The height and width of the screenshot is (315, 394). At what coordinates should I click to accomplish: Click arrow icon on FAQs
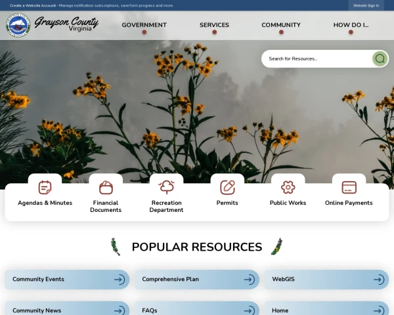click(x=250, y=310)
